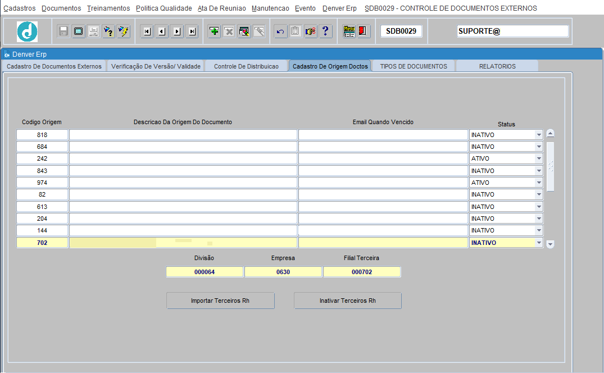Image resolution: width=604 pixels, height=373 pixels.
Task: Click the undo arrow icon
Action: 280,31
